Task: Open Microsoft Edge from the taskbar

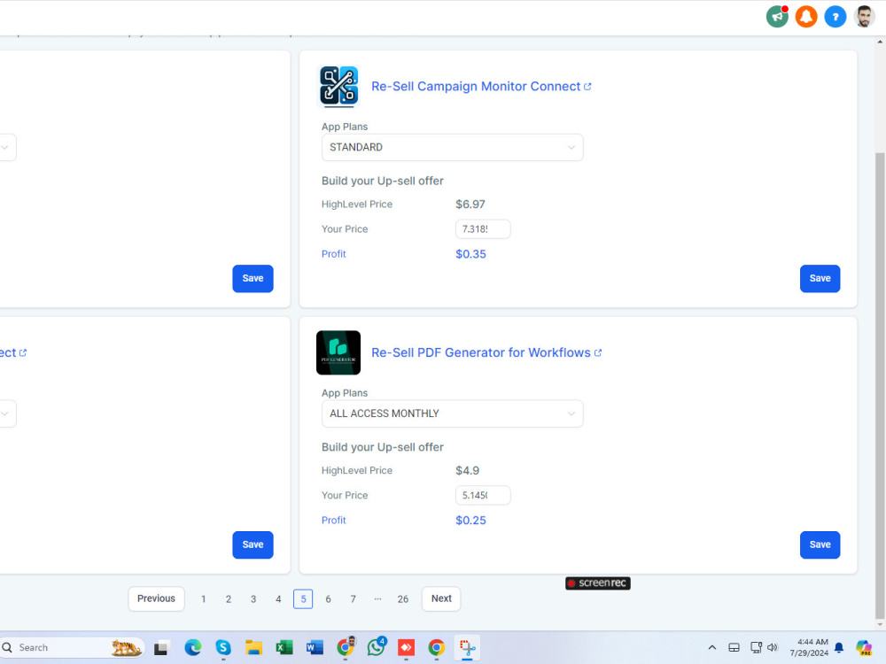Action: pyautogui.click(x=192, y=648)
